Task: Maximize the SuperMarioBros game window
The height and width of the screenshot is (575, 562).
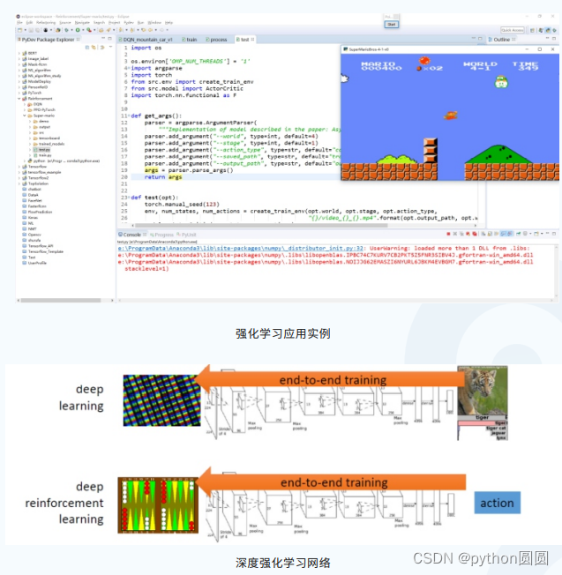Action: pyautogui.click(x=540, y=49)
